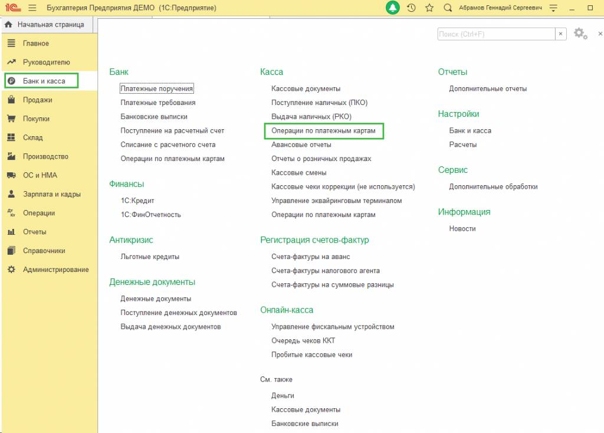
Task: Open Поступление наличных (ПКО)
Action: point(319,103)
